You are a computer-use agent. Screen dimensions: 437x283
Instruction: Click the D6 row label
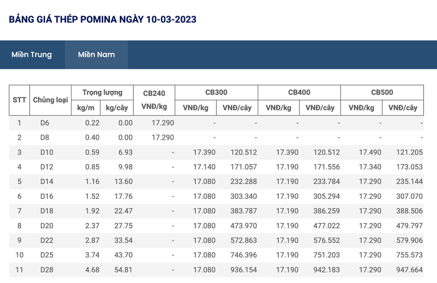click(44, 123)
